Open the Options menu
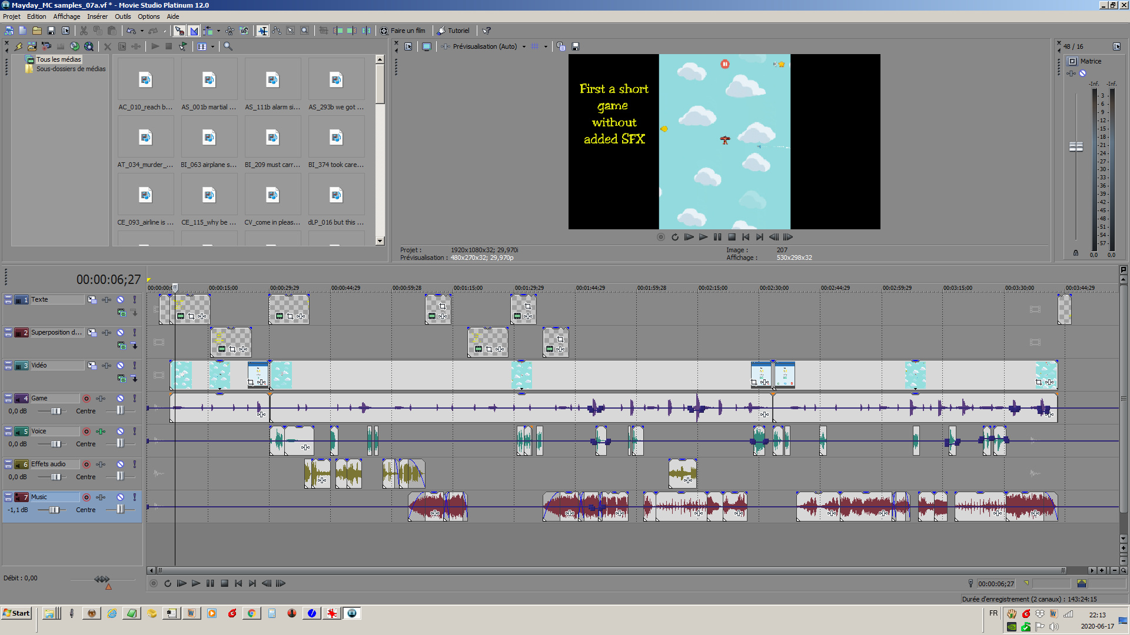 pos(148,16)
